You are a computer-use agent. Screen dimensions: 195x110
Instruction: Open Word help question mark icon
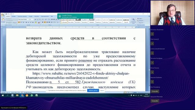pos(149,16)
